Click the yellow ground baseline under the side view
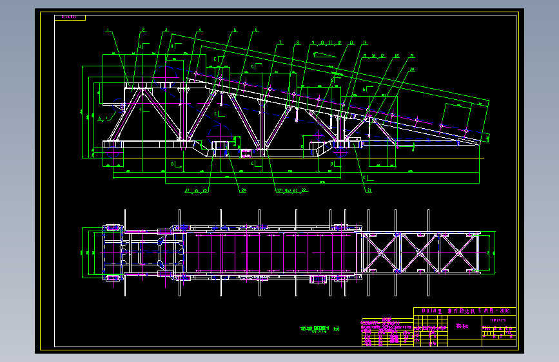Viewport: 559px width, 362px height. tap(284, 158)
